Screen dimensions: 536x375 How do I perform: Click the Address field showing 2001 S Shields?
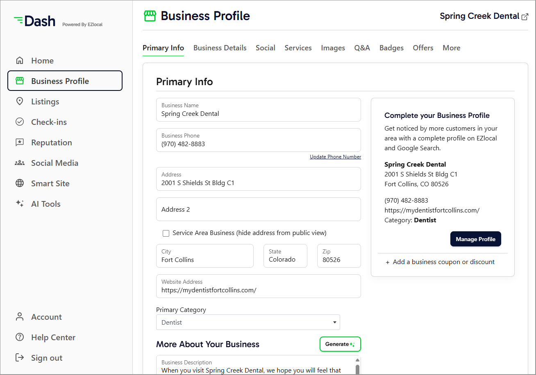[x=259, y=179]
